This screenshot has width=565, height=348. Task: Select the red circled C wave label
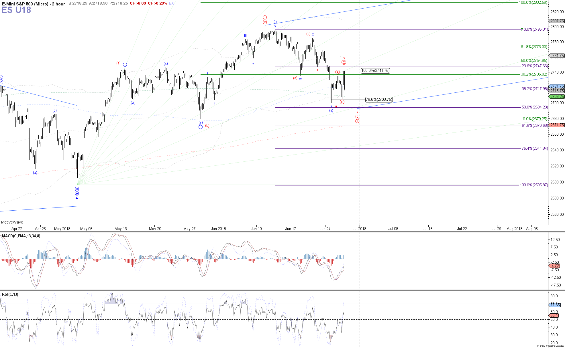pos(344,62)
